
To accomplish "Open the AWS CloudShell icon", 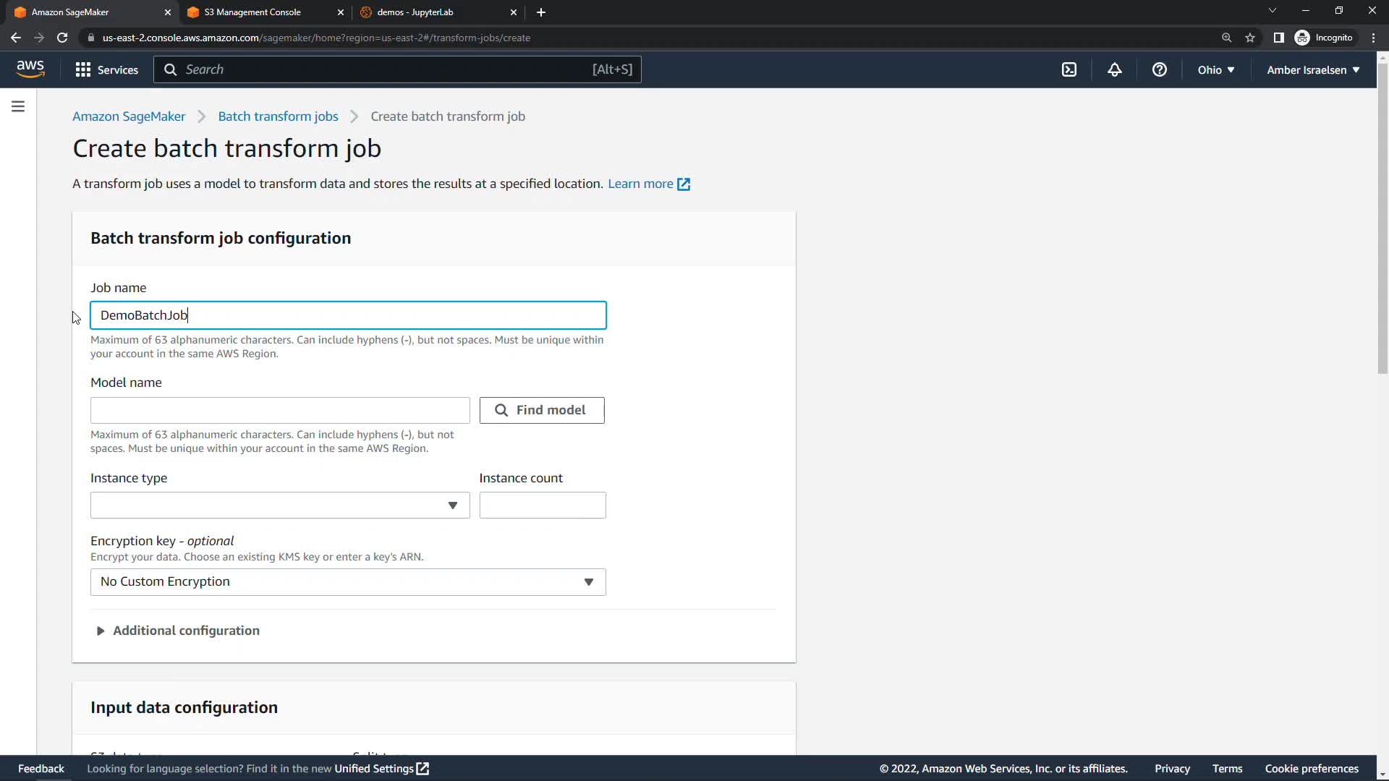I will click(x=1069, y=69).
